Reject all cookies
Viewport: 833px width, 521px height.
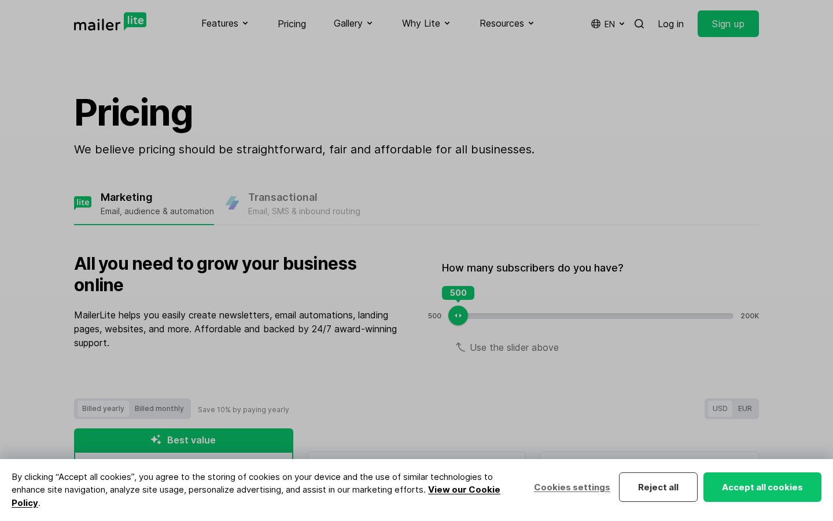click(x=658, y=487)
